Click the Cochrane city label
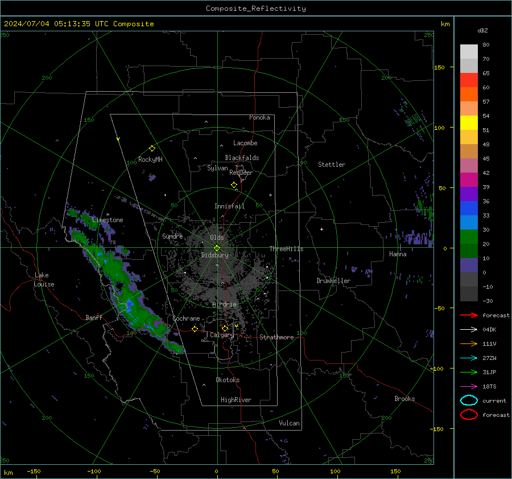Viewport: 512px width, 479px height. pos(186,318)
